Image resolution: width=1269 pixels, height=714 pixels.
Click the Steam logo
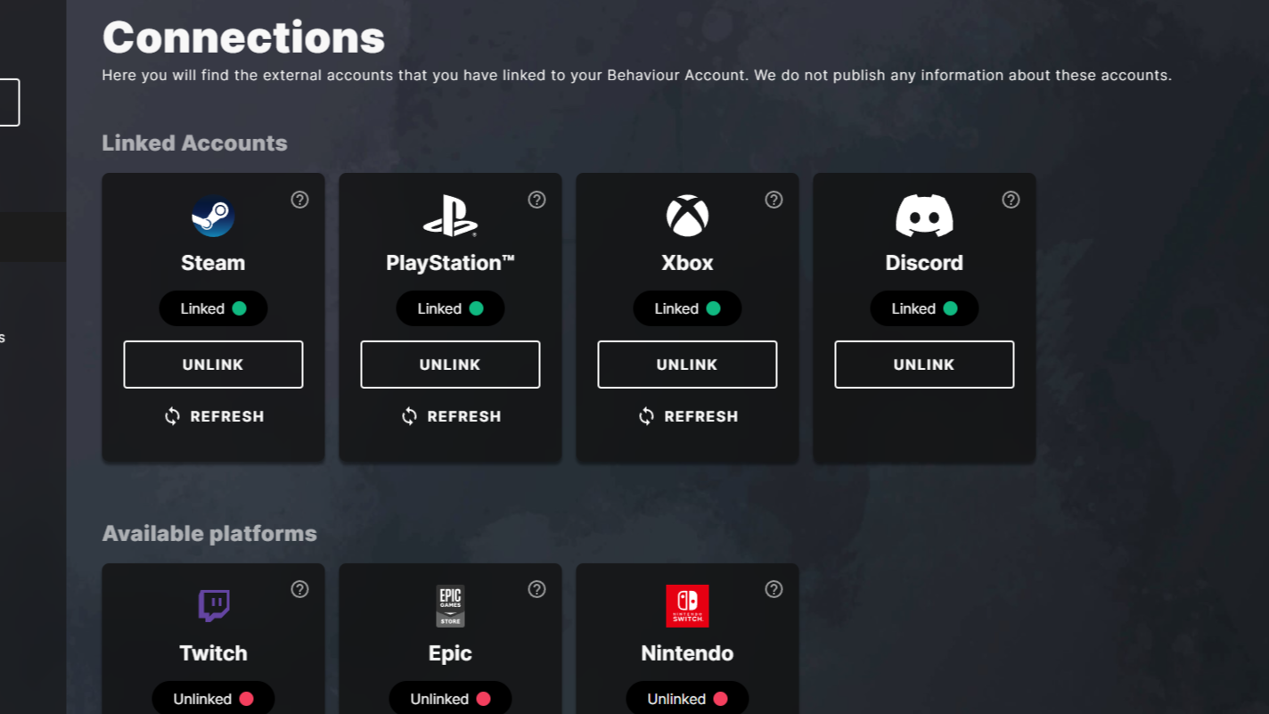(213, 217)
